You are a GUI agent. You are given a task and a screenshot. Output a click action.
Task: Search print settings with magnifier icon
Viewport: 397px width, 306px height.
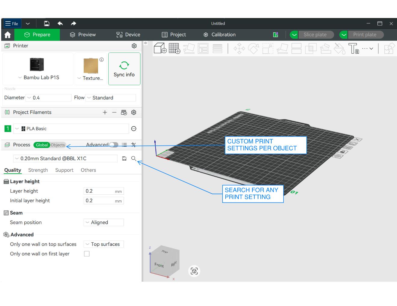point(134,158)
